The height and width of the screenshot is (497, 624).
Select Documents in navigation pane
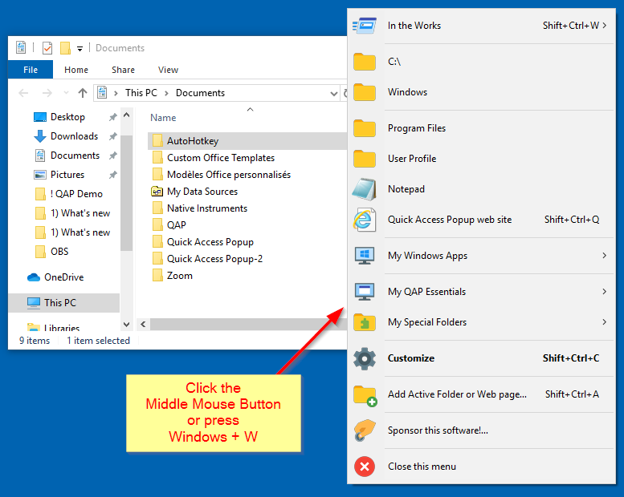(75, 156)
